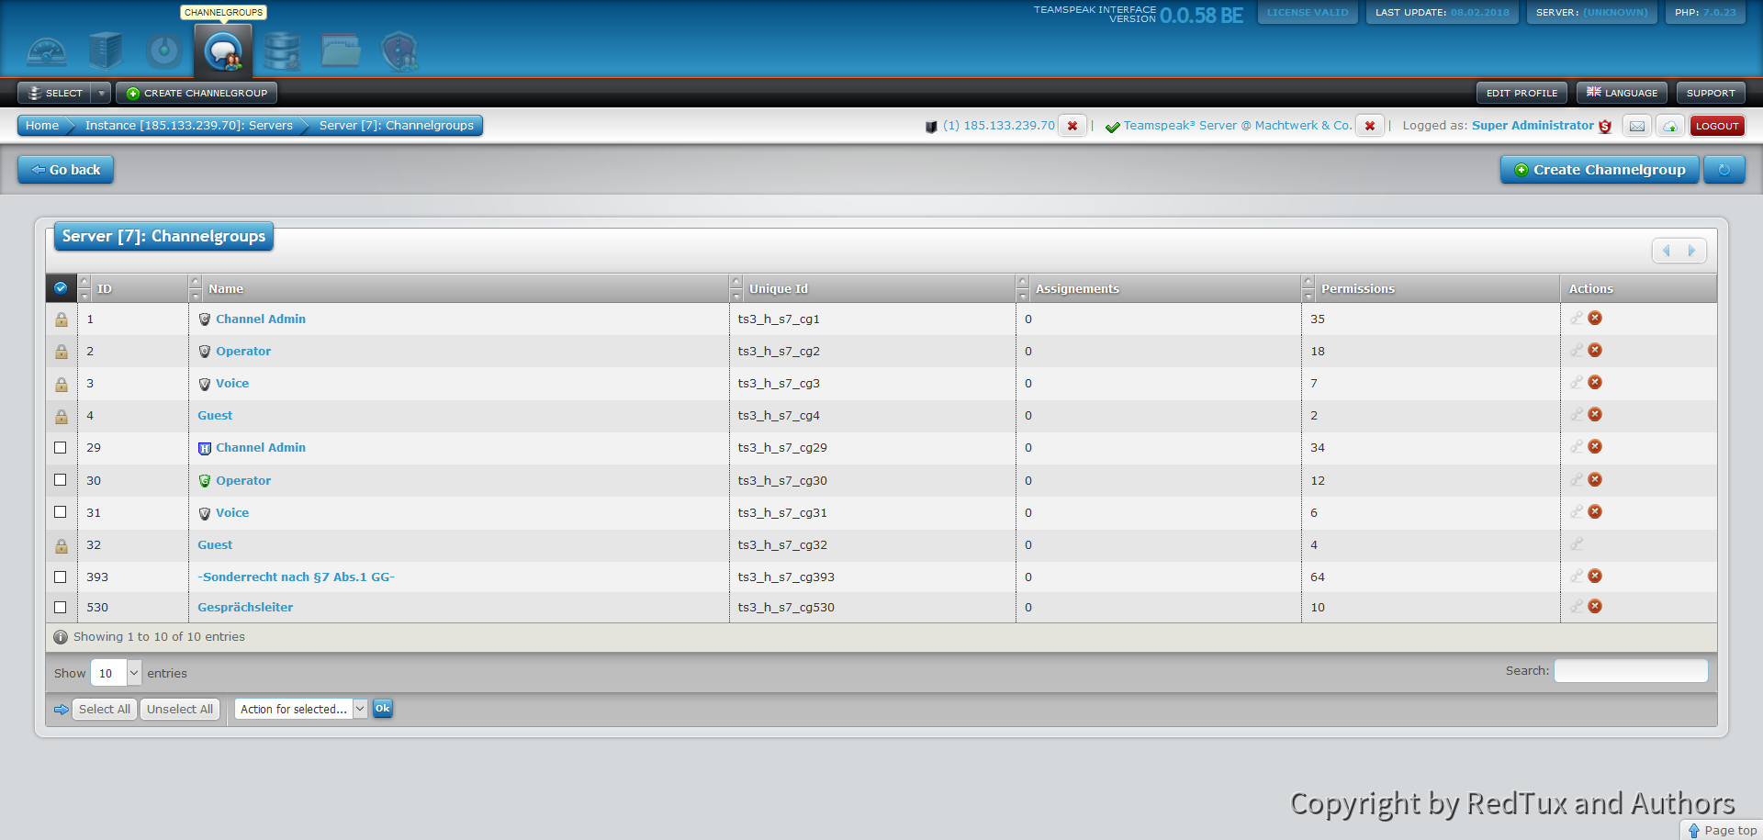Sort the table by Assignements column

pos(1159,288)
